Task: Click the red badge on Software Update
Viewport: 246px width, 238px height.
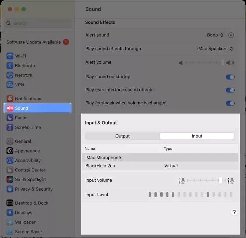Action: click(66, 42)
